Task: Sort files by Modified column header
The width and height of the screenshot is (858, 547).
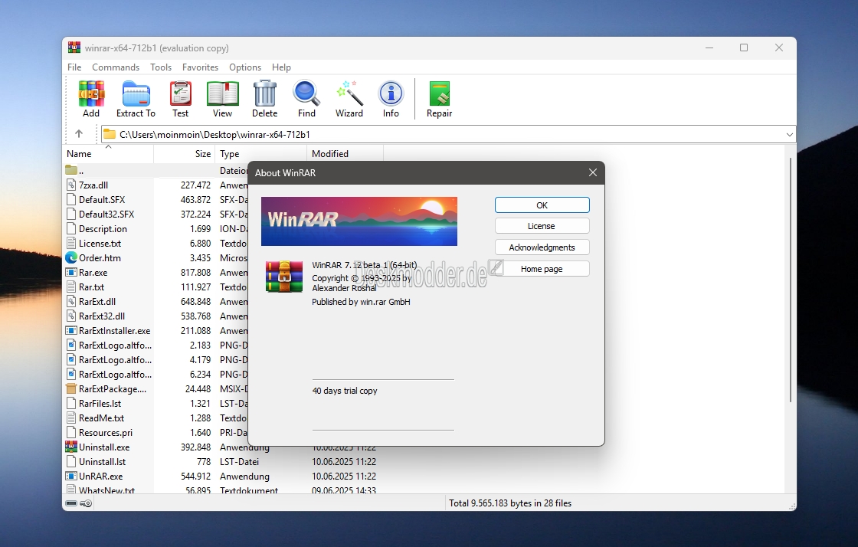Action: pyautogui.click(x=345, y=154)
